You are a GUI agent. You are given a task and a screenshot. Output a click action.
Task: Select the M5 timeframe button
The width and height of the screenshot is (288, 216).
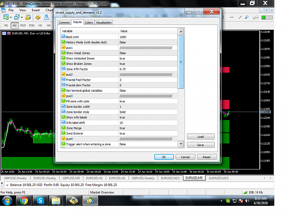point(14,25)
